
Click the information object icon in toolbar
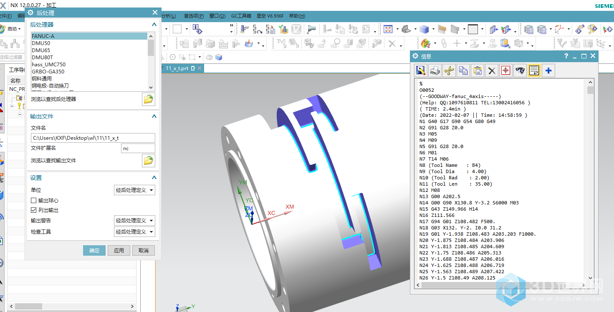[197, 29]
